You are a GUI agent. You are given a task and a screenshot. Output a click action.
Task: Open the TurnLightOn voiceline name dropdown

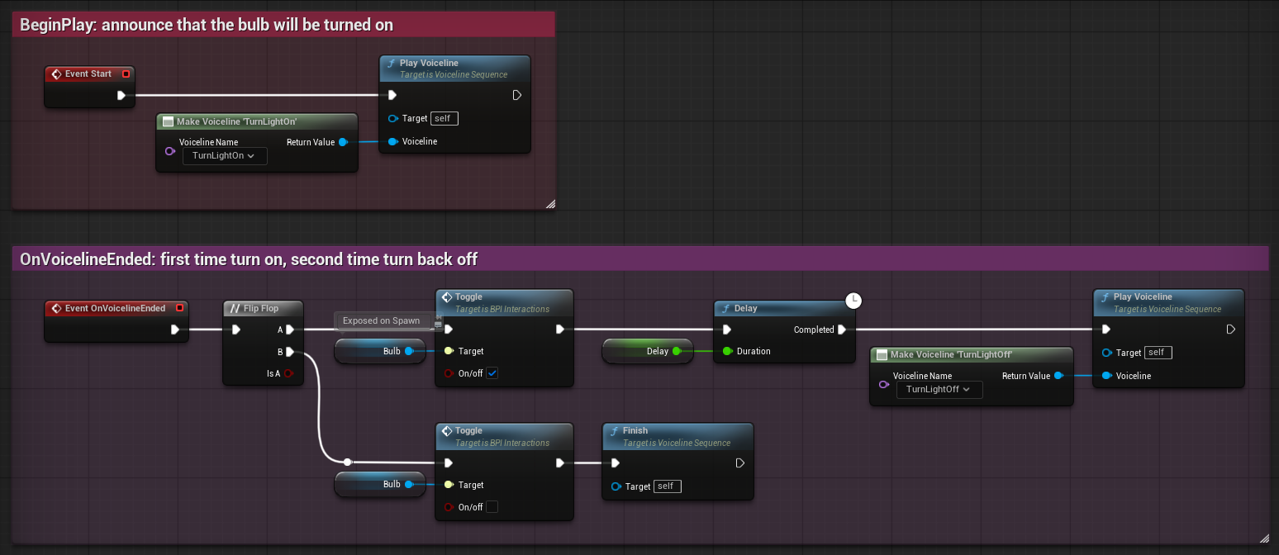[x=224, y=155]
